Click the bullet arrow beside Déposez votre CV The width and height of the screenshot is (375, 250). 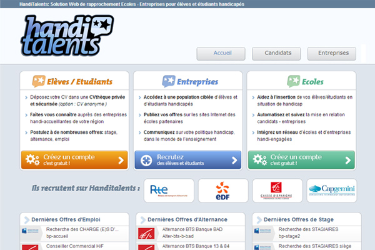click(26, 97)
